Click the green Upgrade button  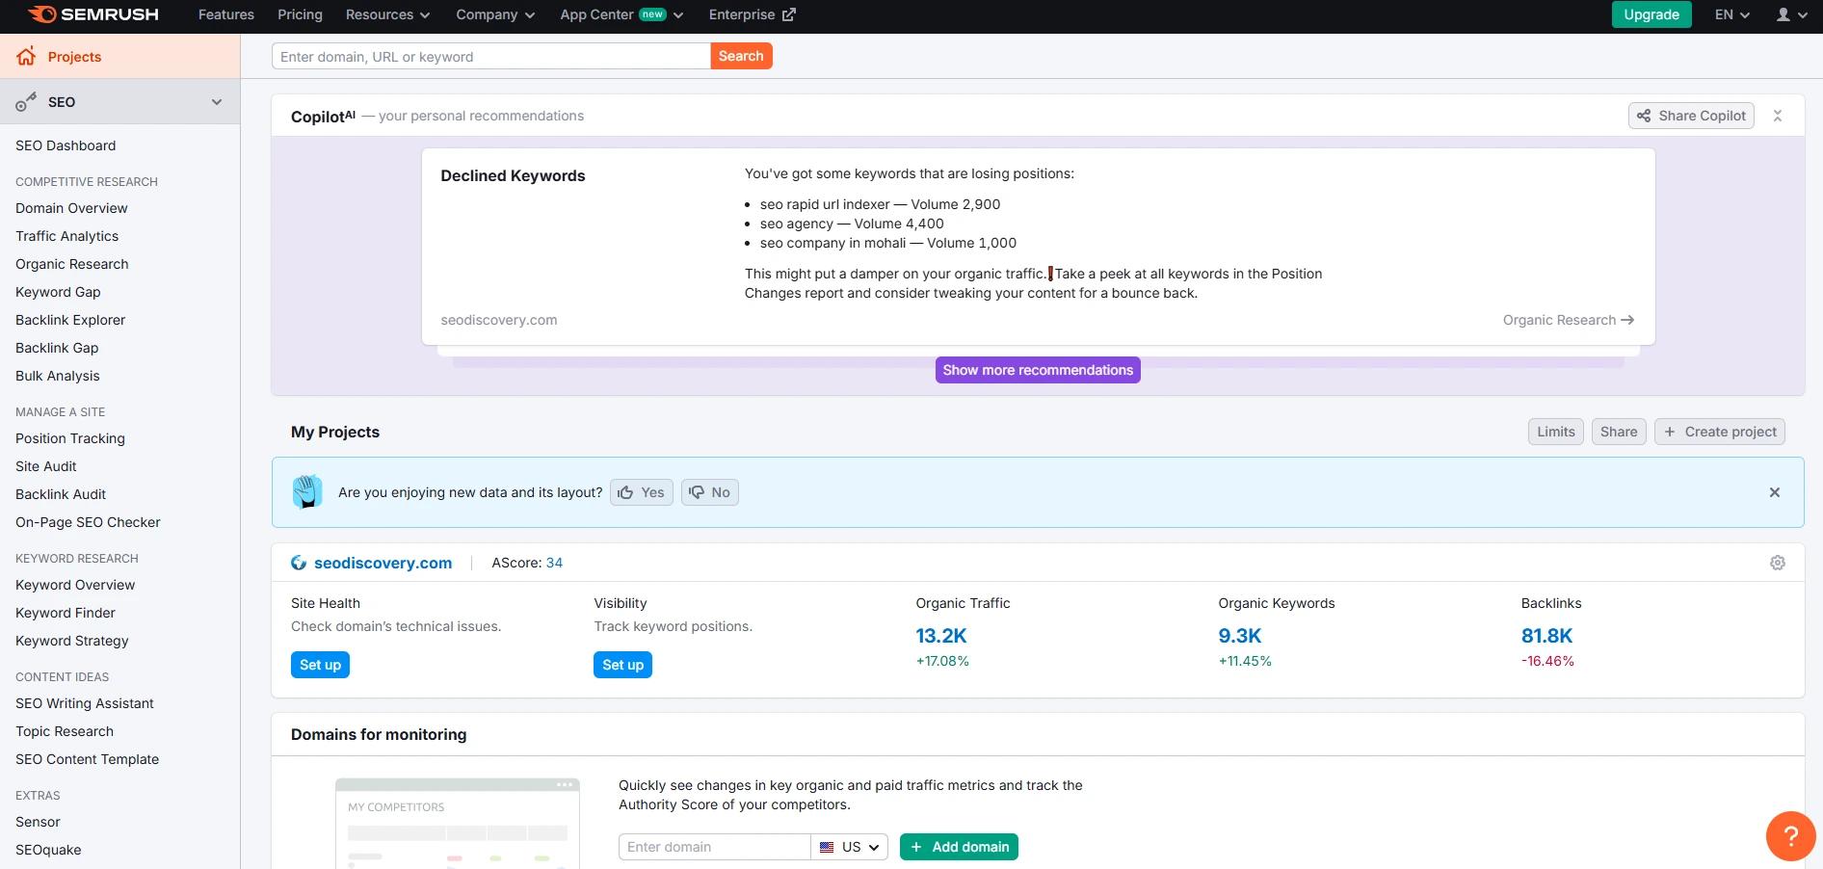coord(1651,14)
